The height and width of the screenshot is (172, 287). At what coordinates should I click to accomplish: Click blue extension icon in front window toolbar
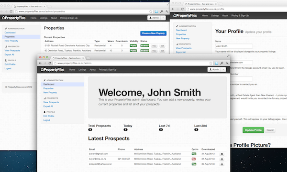point(217,63)
